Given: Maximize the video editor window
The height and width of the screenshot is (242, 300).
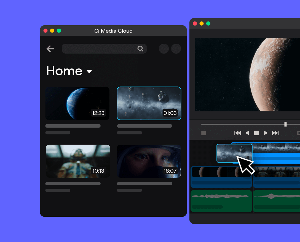Looking at the screenshot, I should [208, 23].
